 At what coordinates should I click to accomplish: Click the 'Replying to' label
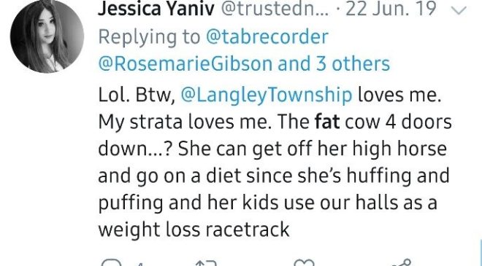(x=149, y=37)
